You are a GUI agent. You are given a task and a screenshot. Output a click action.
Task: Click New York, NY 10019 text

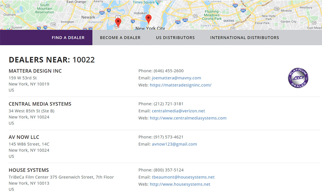29,84
